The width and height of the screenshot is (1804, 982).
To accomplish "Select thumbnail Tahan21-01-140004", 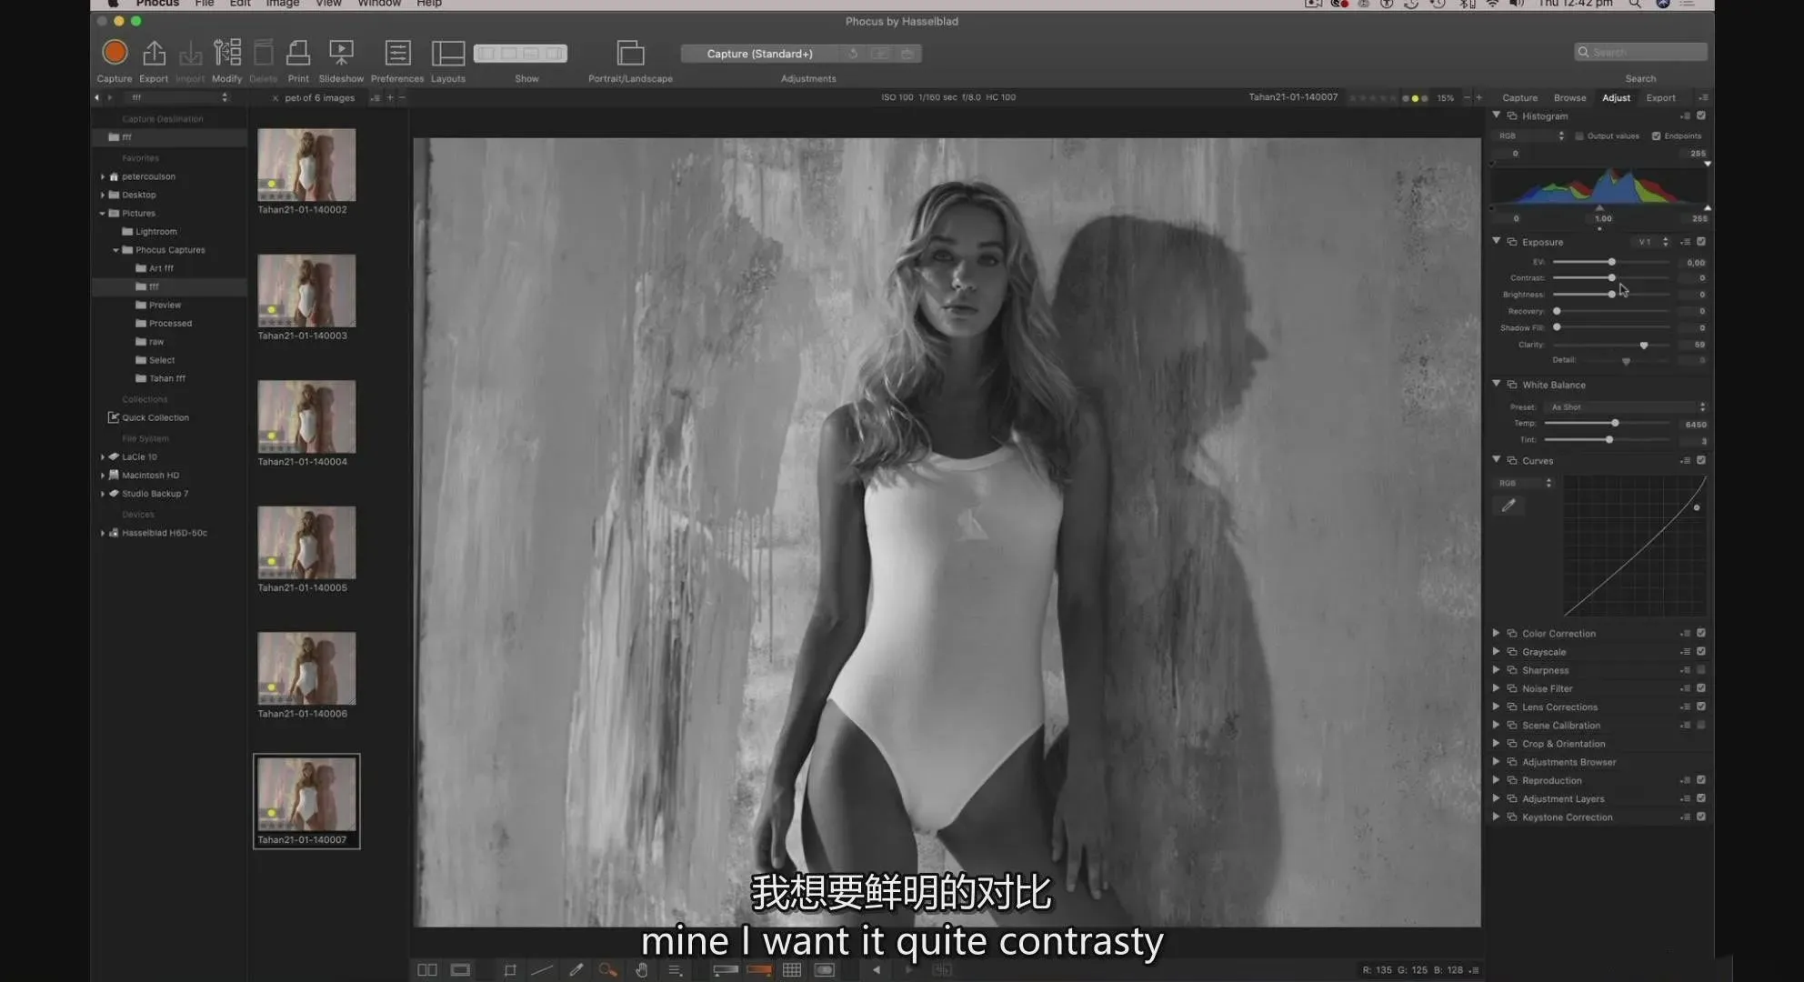I will click(x=306, y=416).
